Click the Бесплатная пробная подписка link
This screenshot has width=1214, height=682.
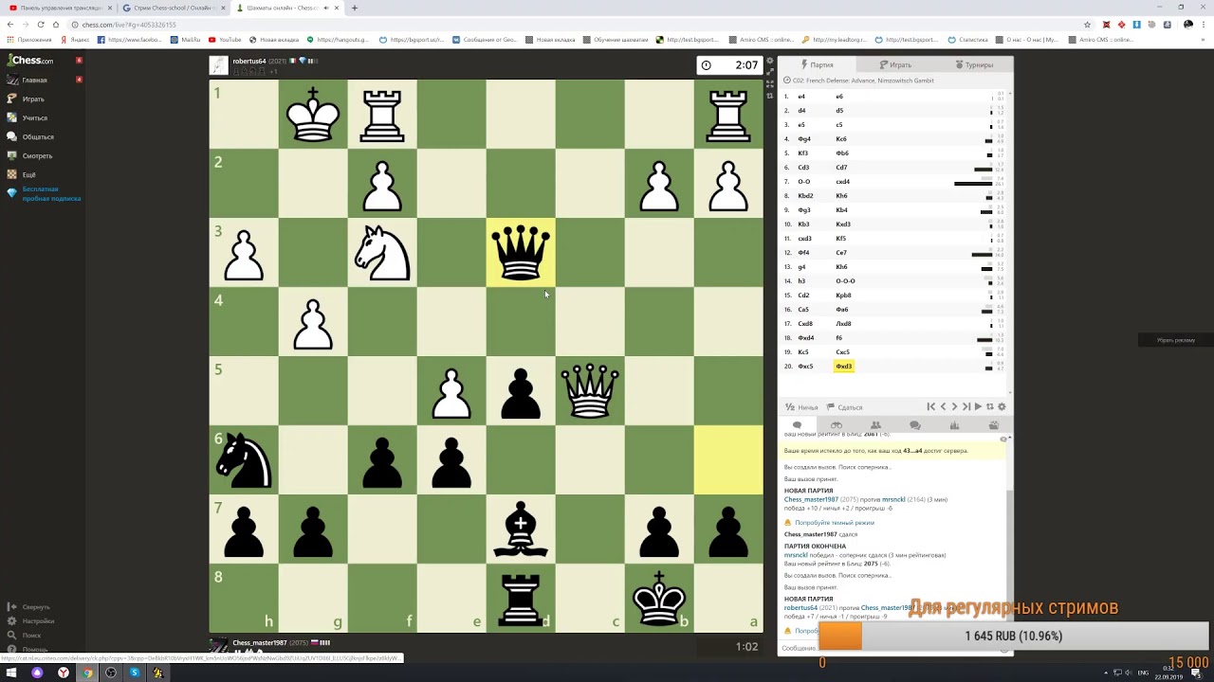[x=51, y=193]
